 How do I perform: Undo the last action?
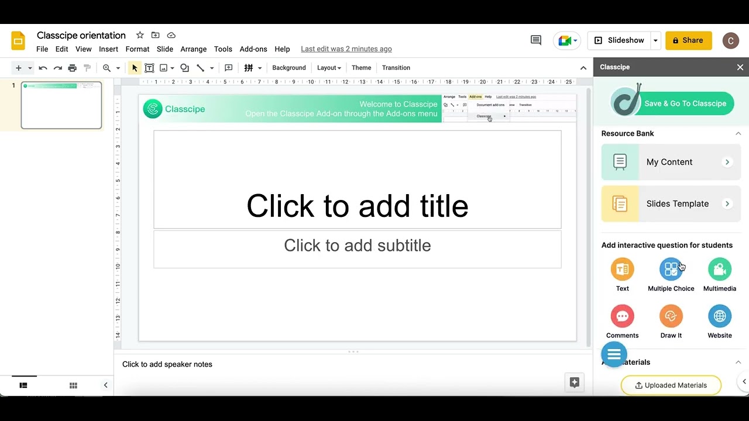(x=43, y=68)
